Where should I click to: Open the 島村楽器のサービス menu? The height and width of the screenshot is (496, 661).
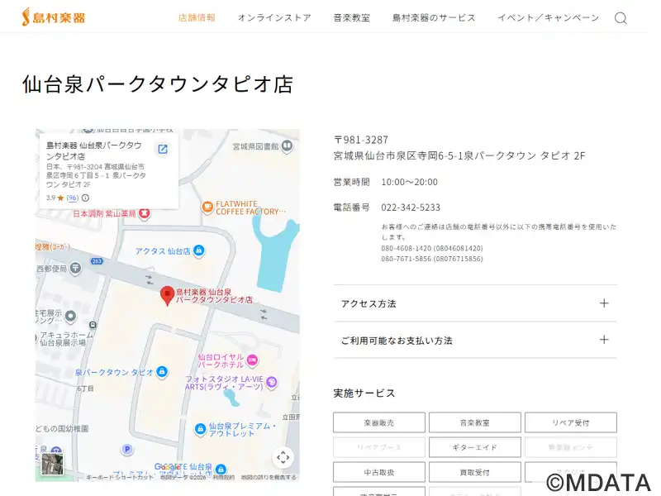(434, 17)
